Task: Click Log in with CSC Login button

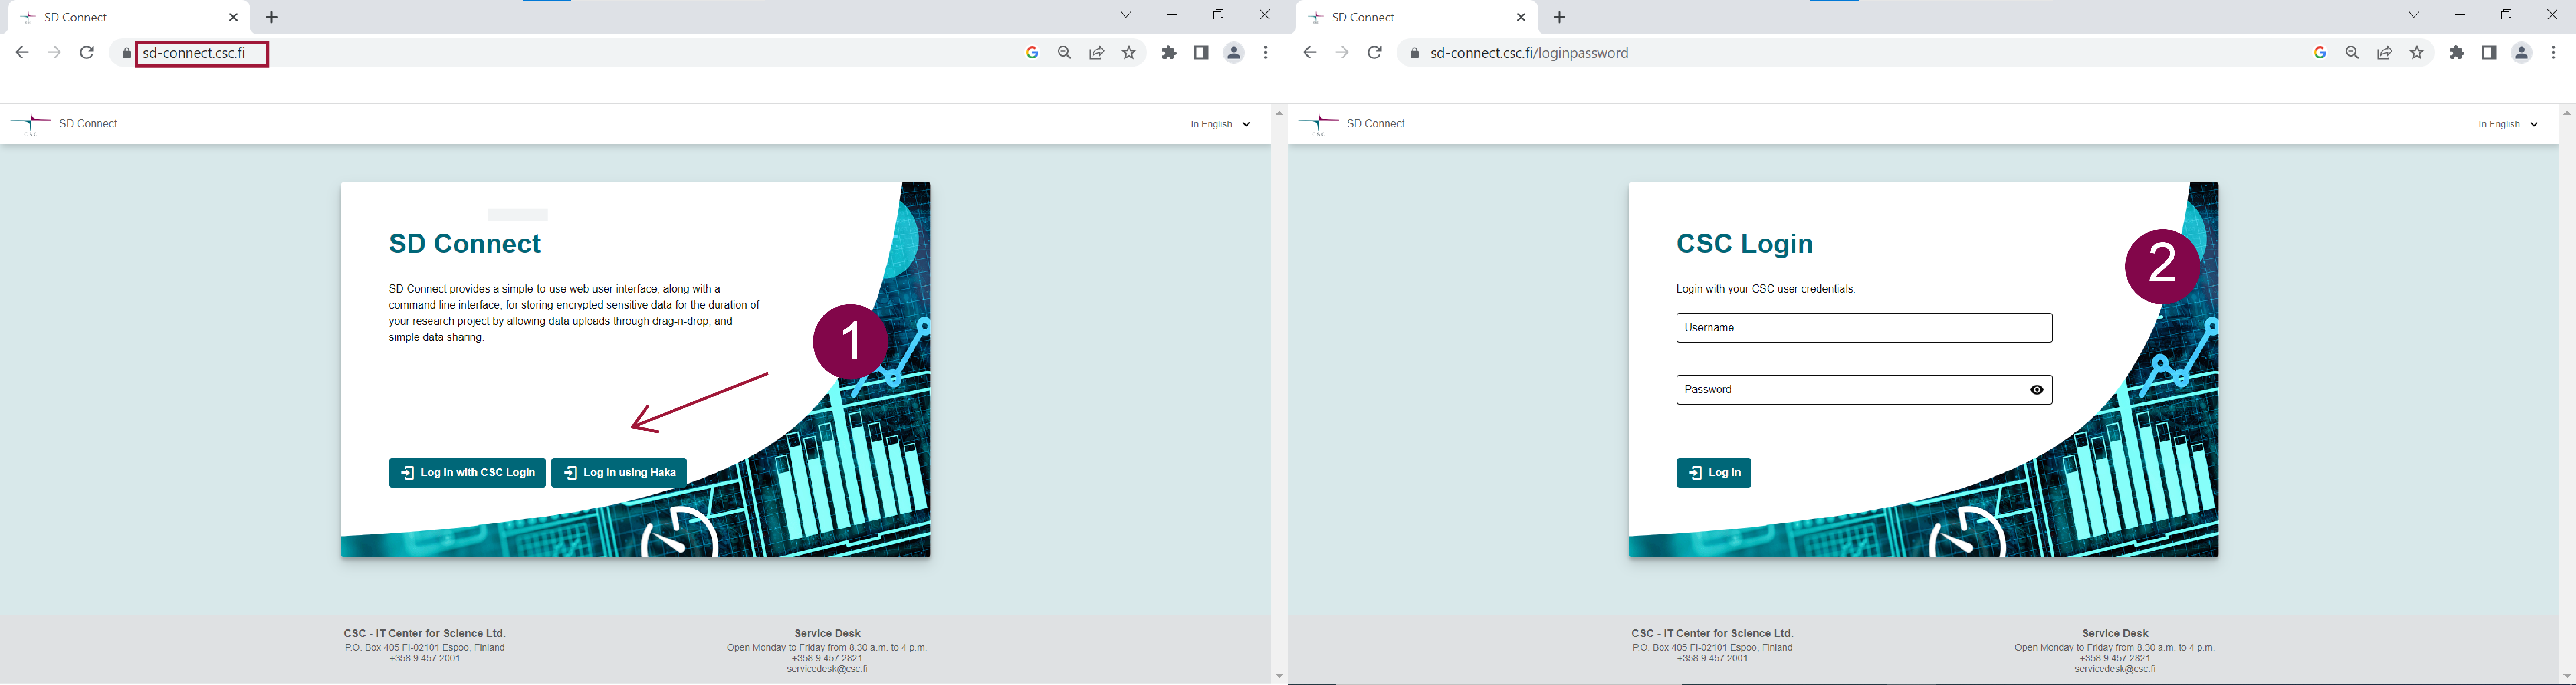Action: tap(467, 473)
